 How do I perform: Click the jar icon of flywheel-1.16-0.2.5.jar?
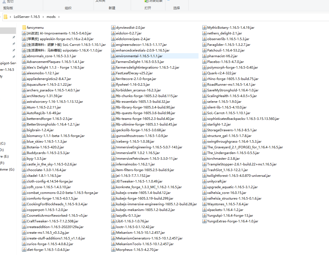[114, 84]
